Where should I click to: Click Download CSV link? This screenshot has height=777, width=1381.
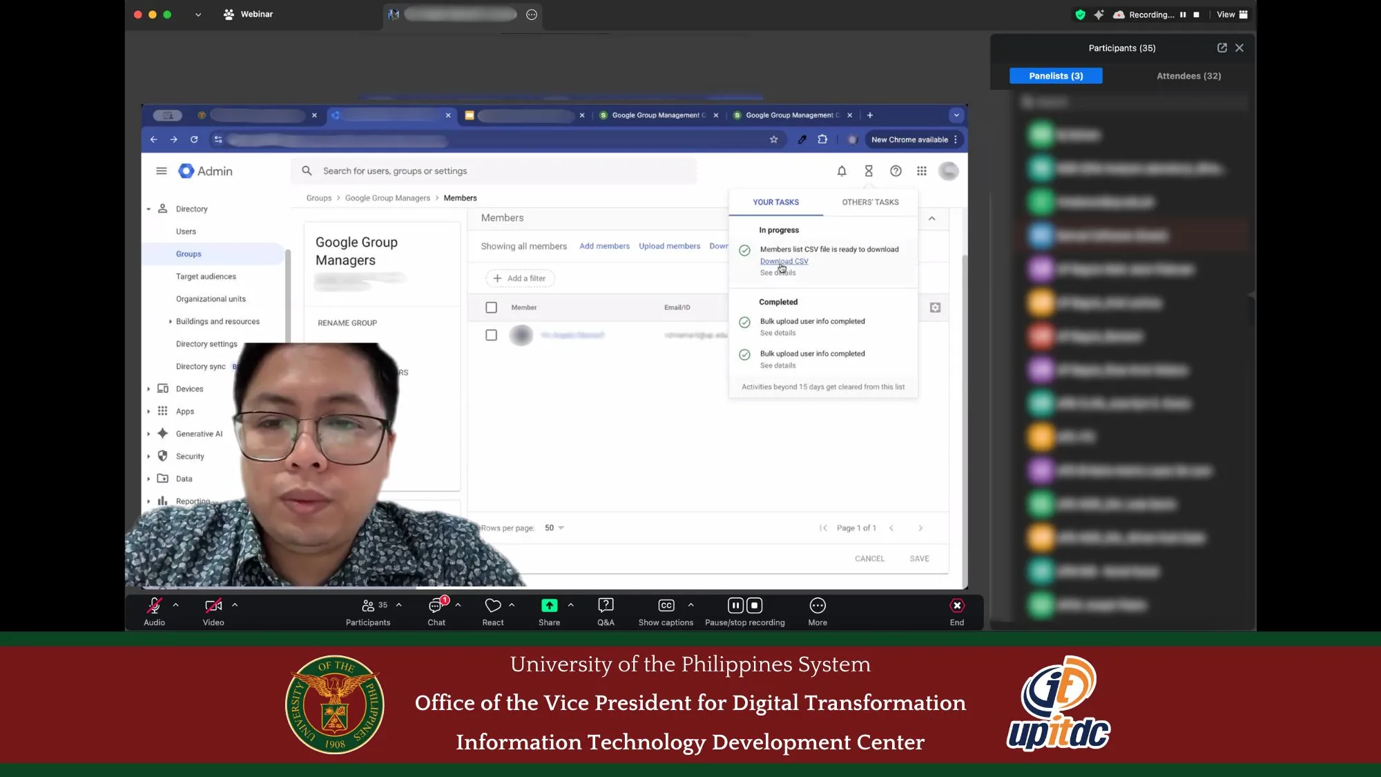pyautogui.click(x=784, y=261)
